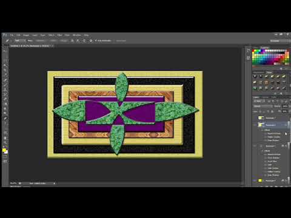Select the Rectangle shape tool
Screen dimensions: 291x218
(x=5, y=133)
